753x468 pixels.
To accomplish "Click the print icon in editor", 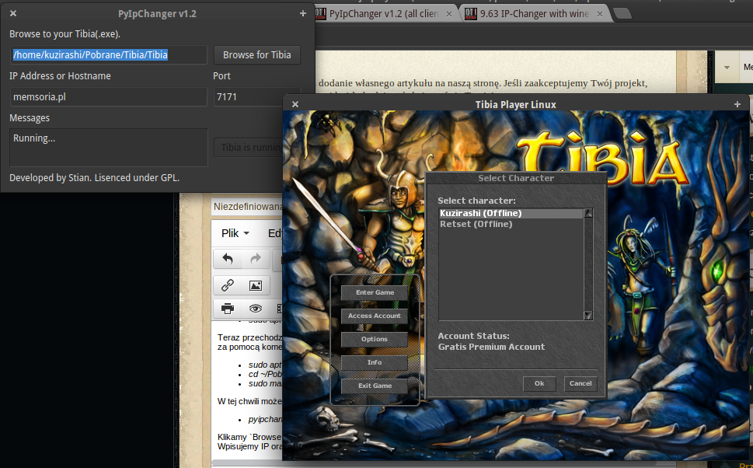I will pos(228,309).
